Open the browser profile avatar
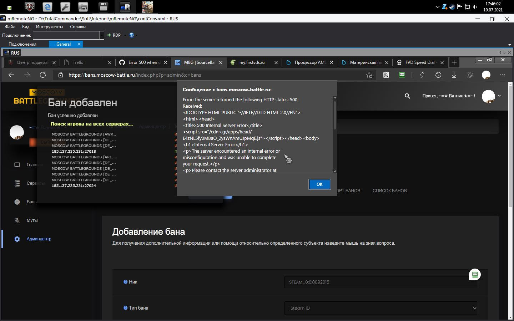Viewport: 514px width, 321px height. point(486,75)
